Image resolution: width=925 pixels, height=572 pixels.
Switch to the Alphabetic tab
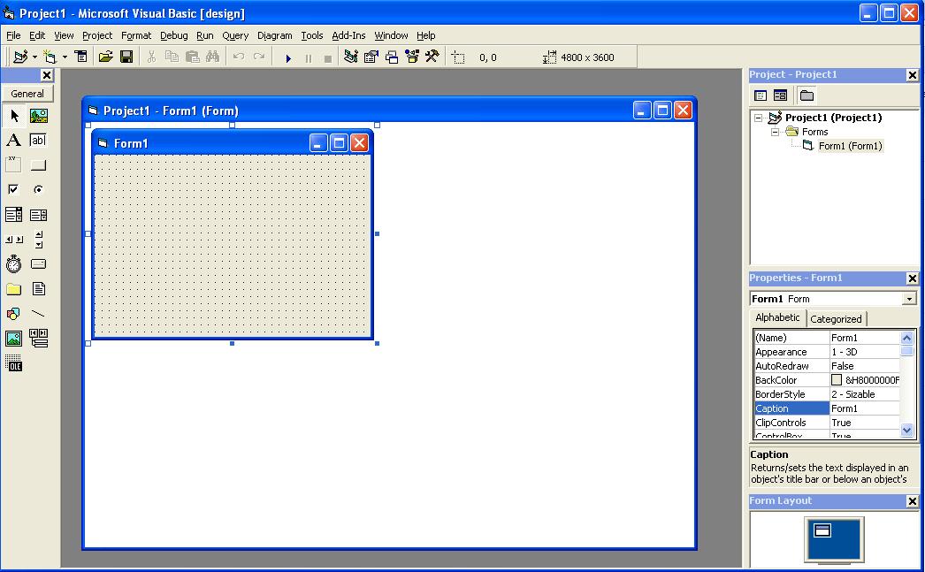pos(777,317)
